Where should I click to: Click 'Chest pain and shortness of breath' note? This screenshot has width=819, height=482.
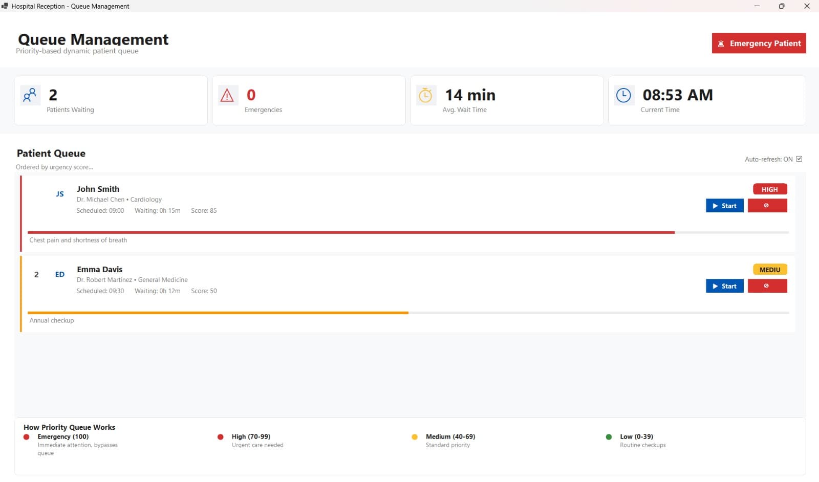pyautogui.click(x=78, y=240)
